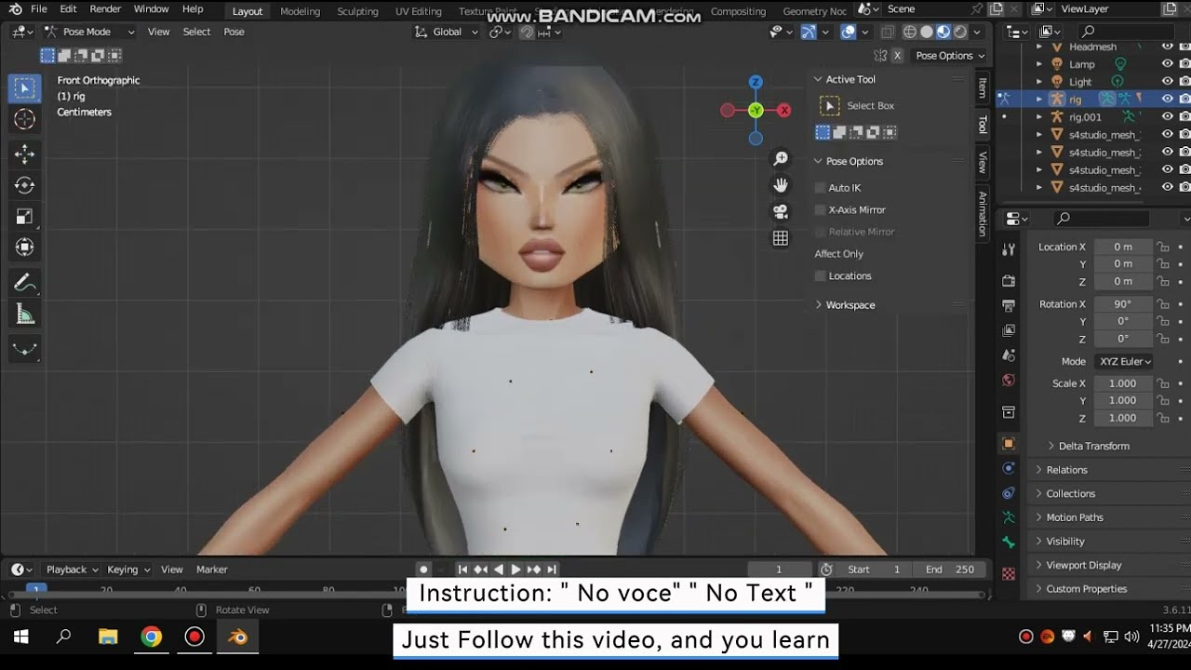Select the Breakdowner pose tool
1191x670 pixels.
click(25, 349)
